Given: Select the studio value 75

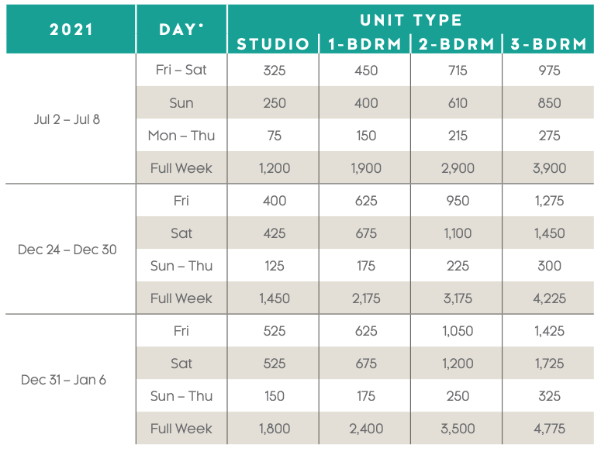Looking at the screenshot, I should click(275, 136).
